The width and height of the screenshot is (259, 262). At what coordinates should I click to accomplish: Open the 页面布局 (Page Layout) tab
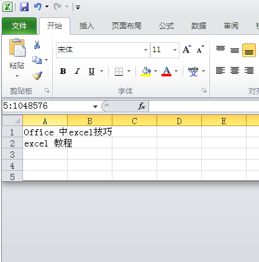click(x=127, y=26)
